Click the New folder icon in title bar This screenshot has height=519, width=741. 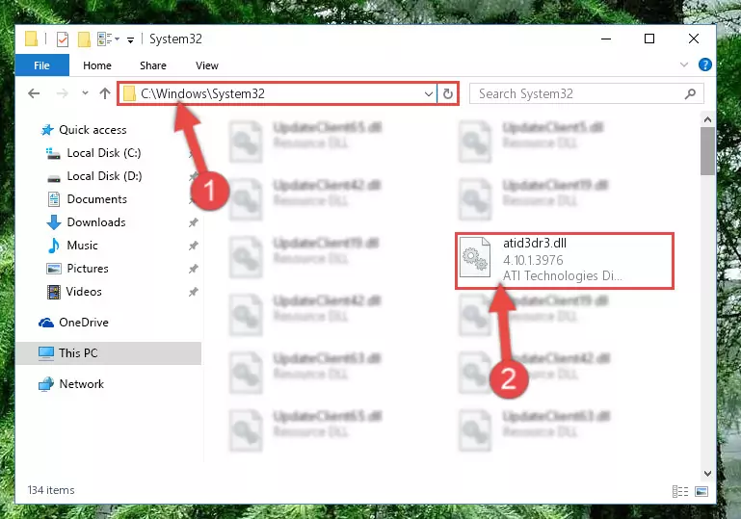click(84, 39)
